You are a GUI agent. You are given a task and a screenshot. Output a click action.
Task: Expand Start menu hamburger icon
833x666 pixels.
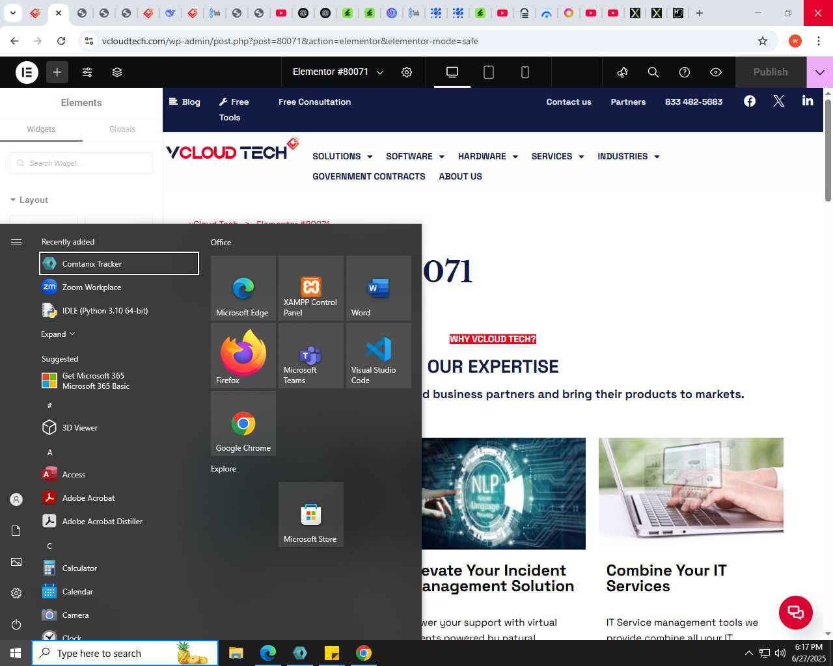coord(16,242)
